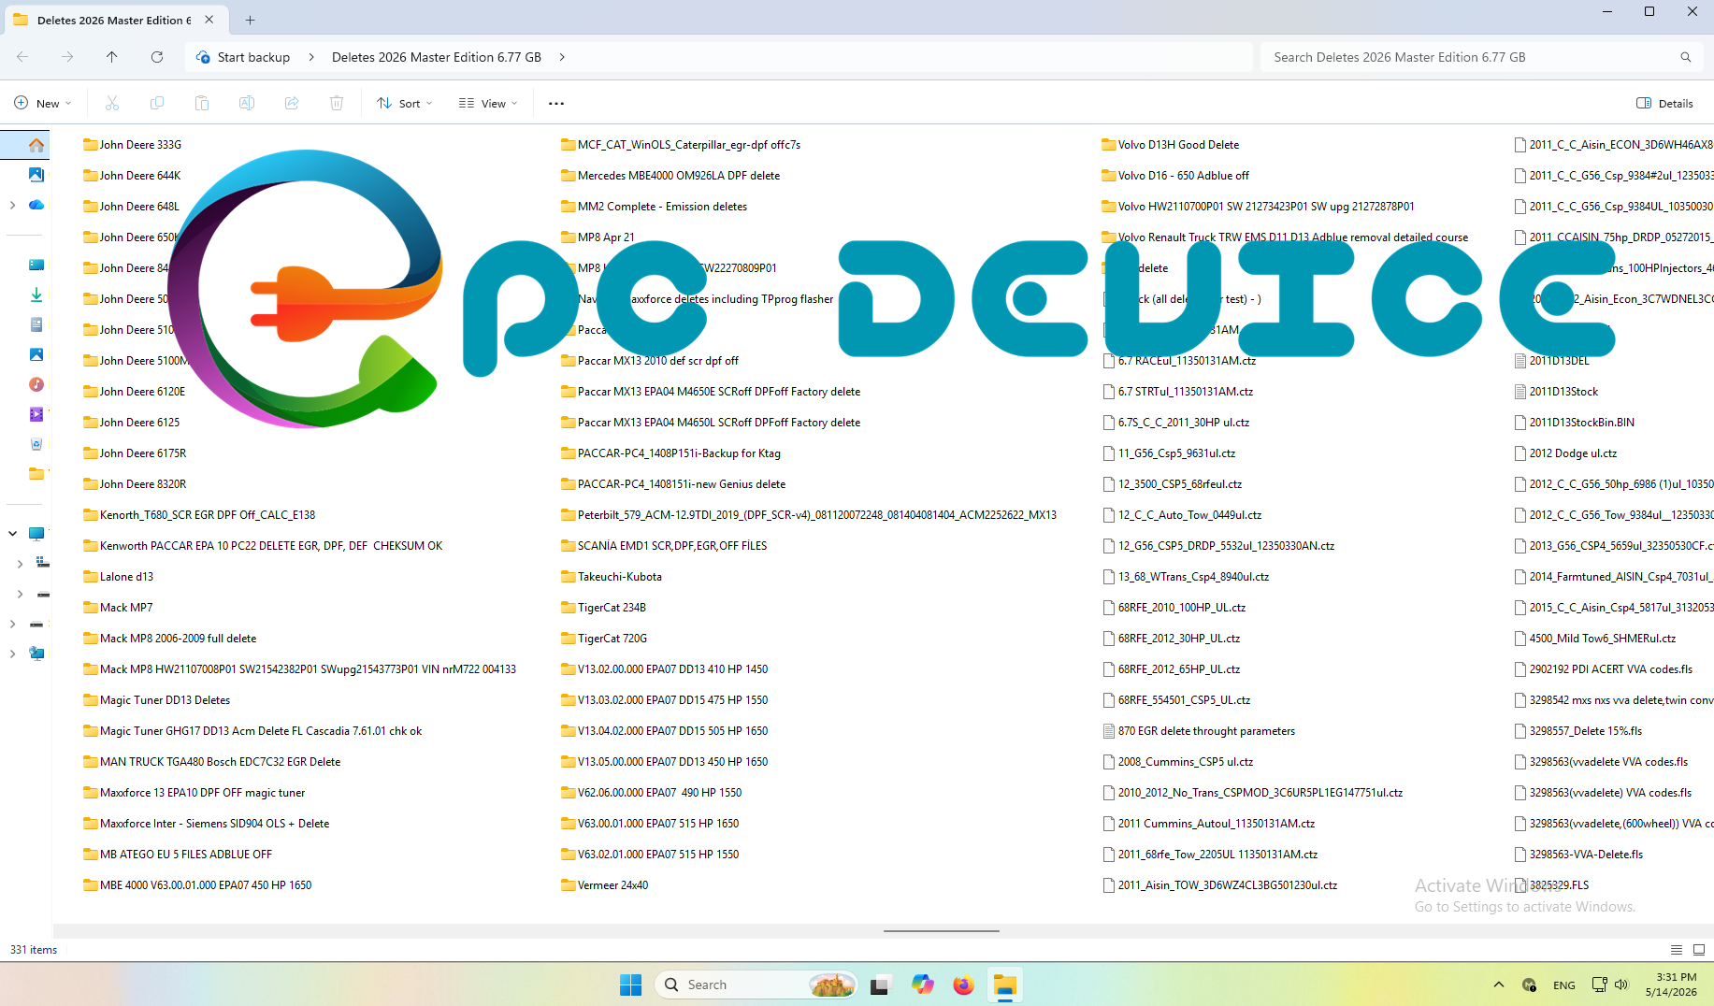
Task: Click the Share icon in toolbar
Action: pos(292,103)
